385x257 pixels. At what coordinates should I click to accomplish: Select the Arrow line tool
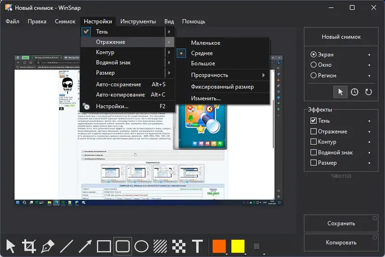[85, 246]
